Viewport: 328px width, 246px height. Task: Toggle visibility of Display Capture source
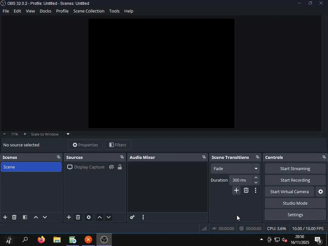[111, 167]
